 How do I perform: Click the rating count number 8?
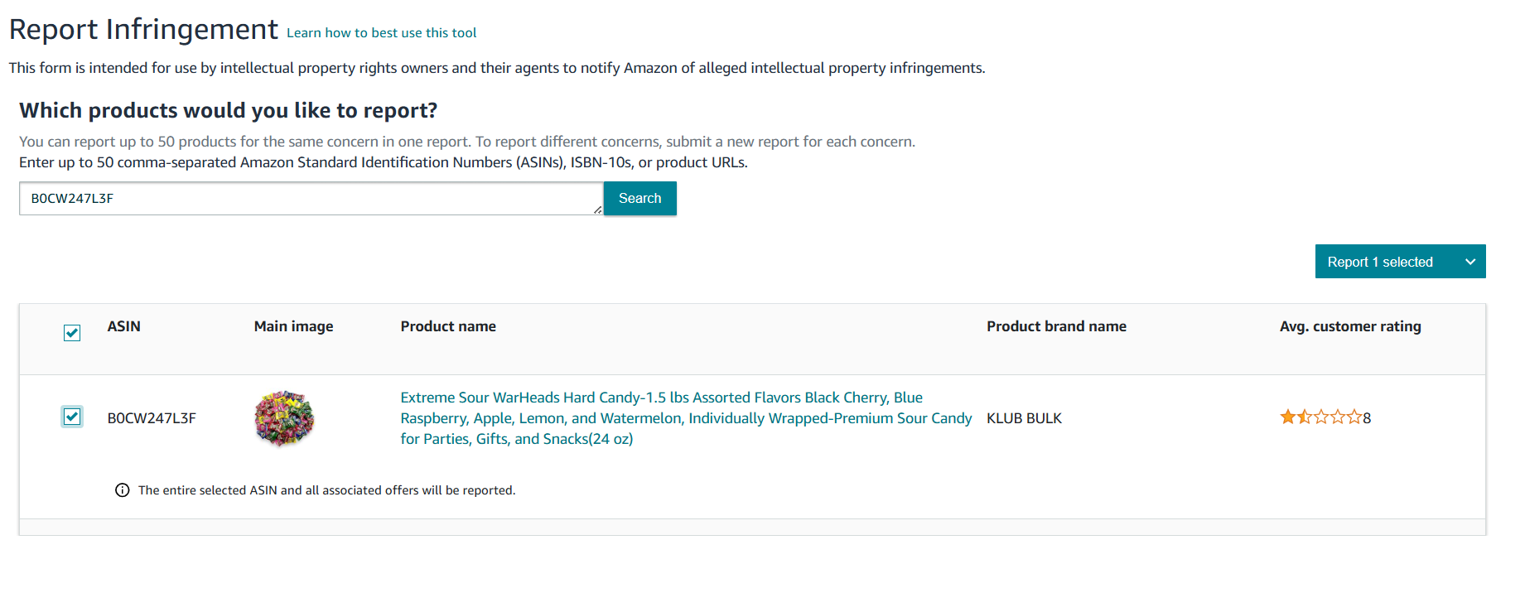click(x=1367, y=417)
